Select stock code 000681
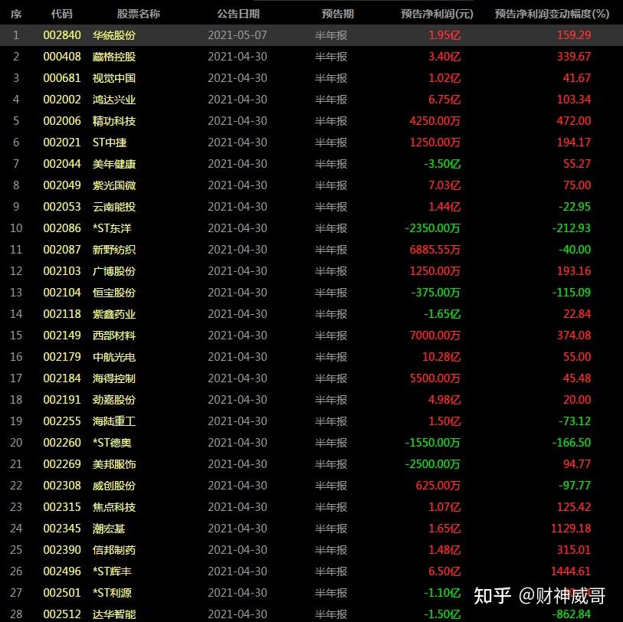Screen dimensions: 623x622 click(x=62, y=78)
